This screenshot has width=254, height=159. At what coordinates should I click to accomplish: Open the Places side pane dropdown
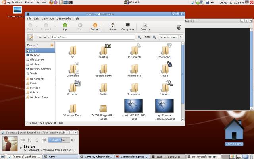tap(33, 45)
